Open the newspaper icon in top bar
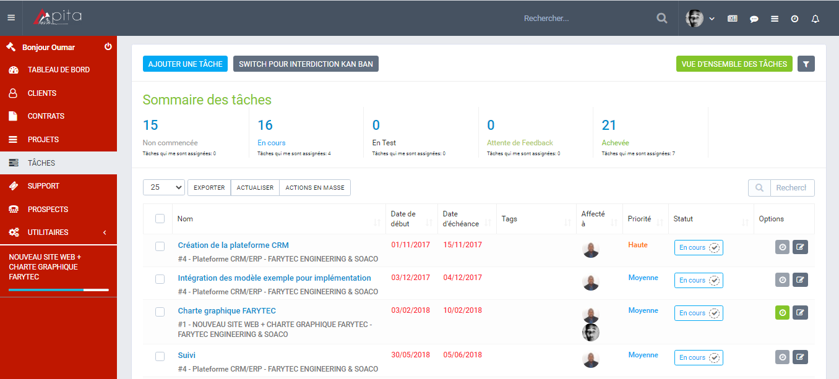Image resolution: width=839 pixels, height=379 pixels. coord(733,19)
